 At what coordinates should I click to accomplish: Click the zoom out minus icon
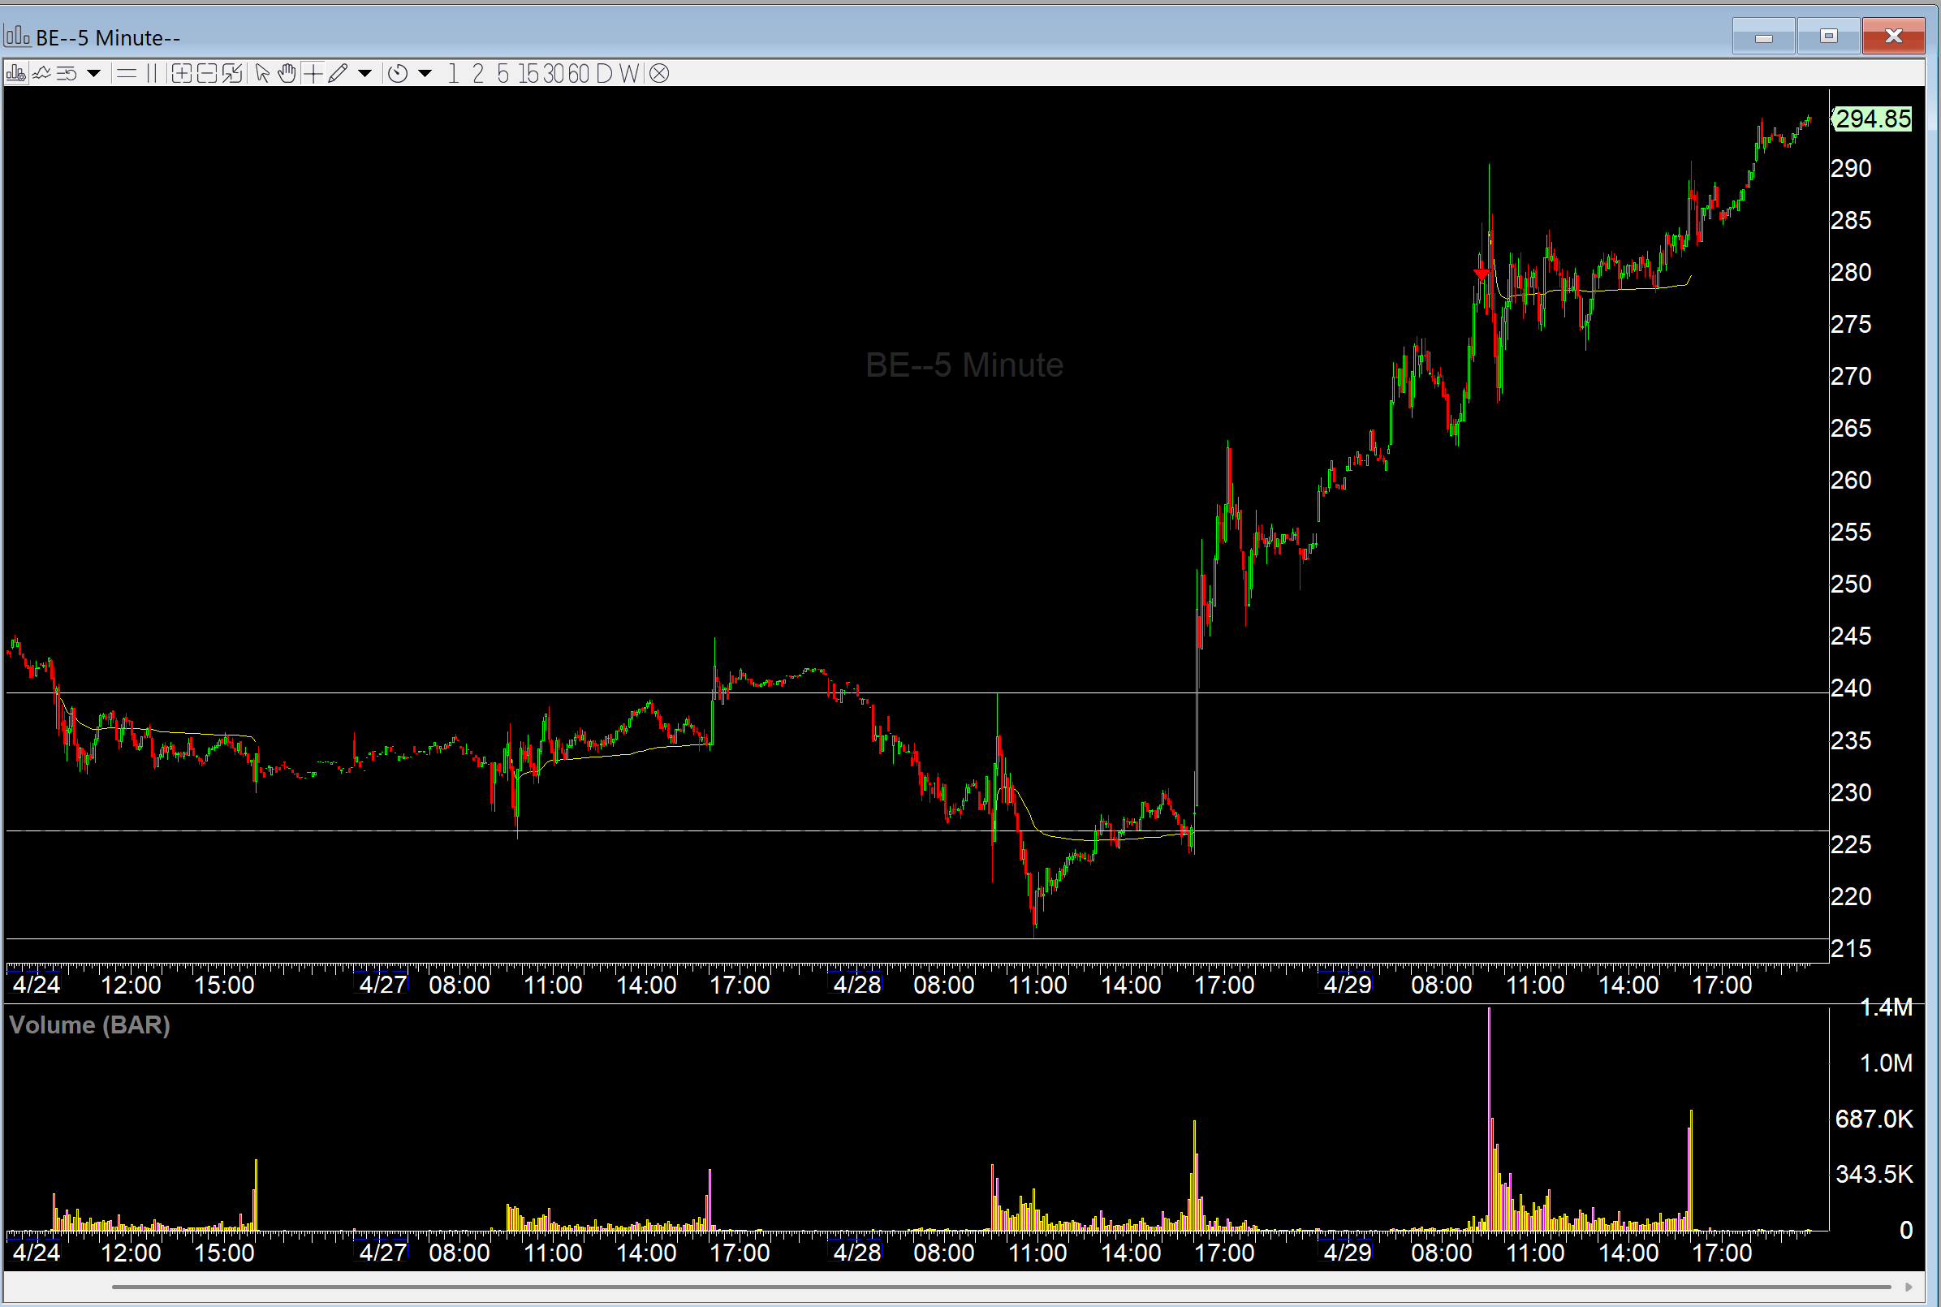point(206,74)
